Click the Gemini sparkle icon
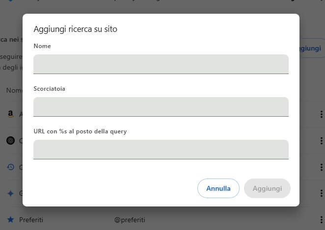This screenshot has height=230, width=325. [10, 193]
